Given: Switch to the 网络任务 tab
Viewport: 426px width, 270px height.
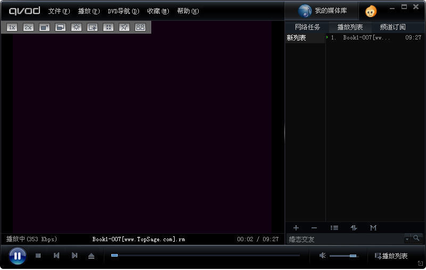Looking at the screenshot, I should [307, 27].
